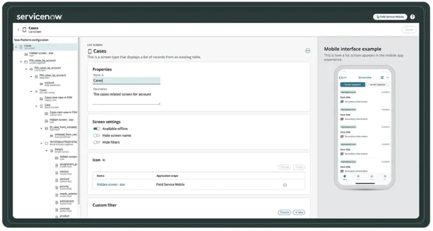Image resolution: width=433 pixels, height=231 pixels.
Task: Click the back arrow beside Cases header
Action: point(18,30)
